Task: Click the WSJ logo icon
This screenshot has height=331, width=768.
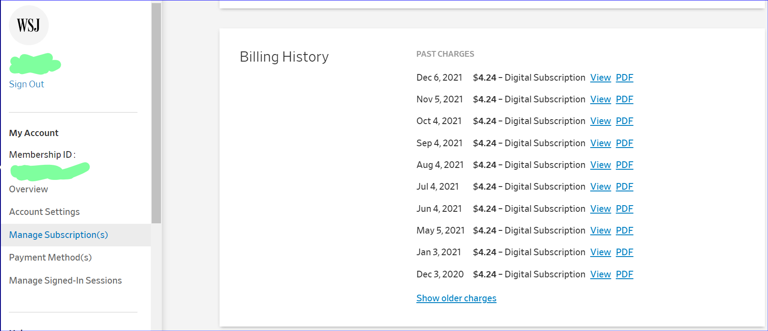Action: pos(29,25)
